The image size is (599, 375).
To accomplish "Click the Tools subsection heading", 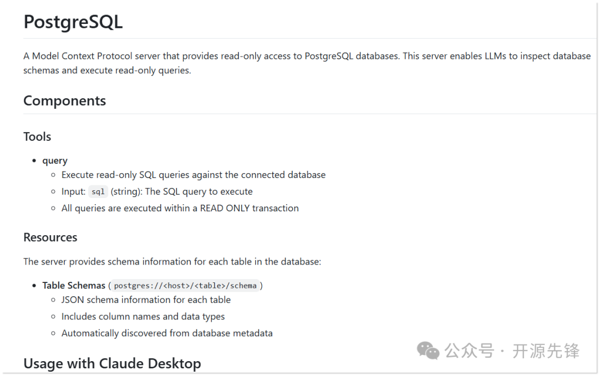I will point(37,136).
